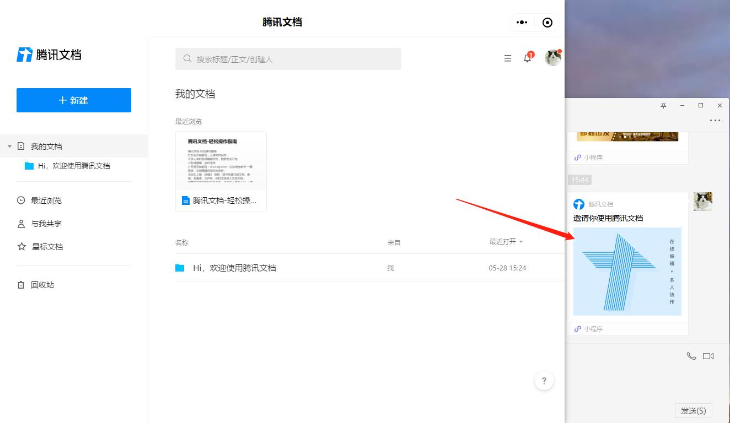Click the blue 新建 button
This screenshot has height=423, width=730.
coord(73,100)
